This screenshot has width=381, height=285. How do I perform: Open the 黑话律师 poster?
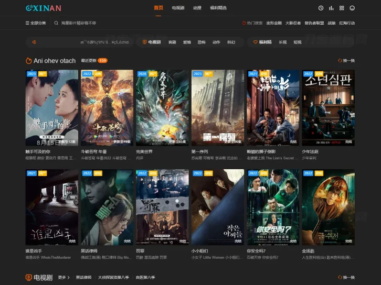[107, 207]
